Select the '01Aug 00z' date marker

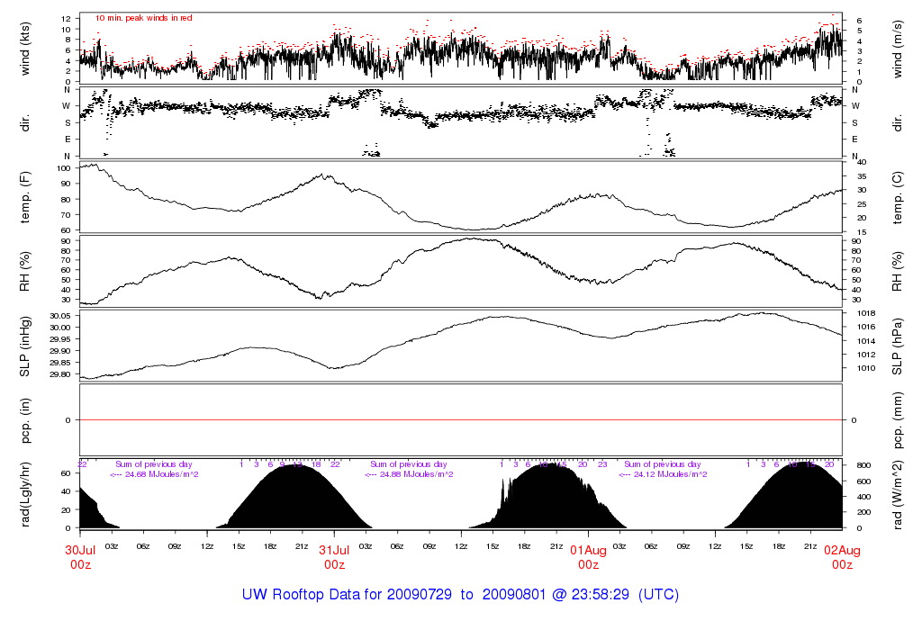click(x=588, y=557)
